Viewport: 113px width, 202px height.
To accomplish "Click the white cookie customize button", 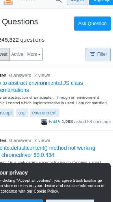I will tap(70, 201).
